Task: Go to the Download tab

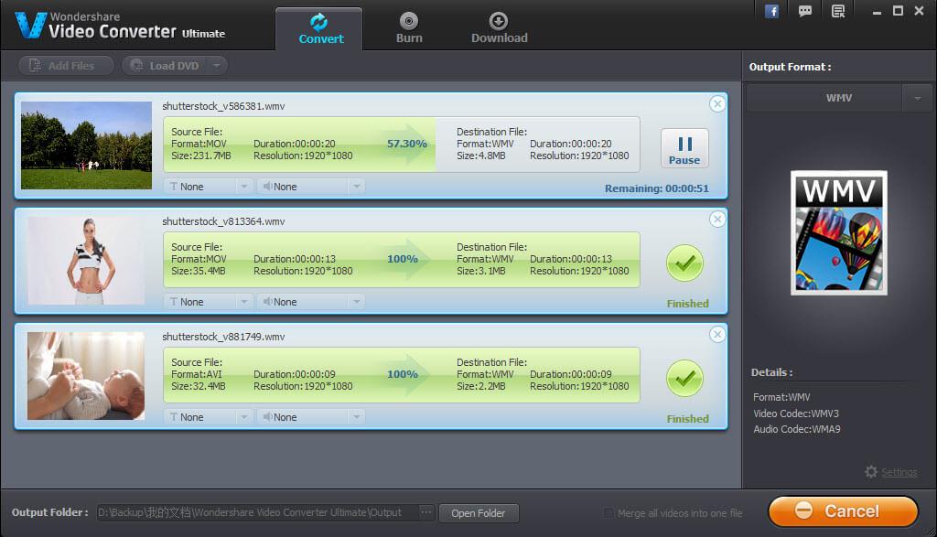Action: 499,28
